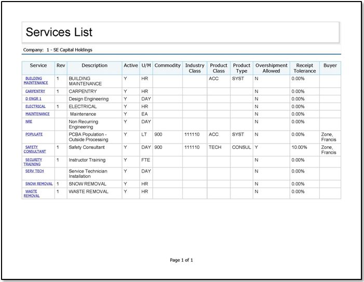Open the BUILDING MAINTENANCE service link

coord(36,80)
